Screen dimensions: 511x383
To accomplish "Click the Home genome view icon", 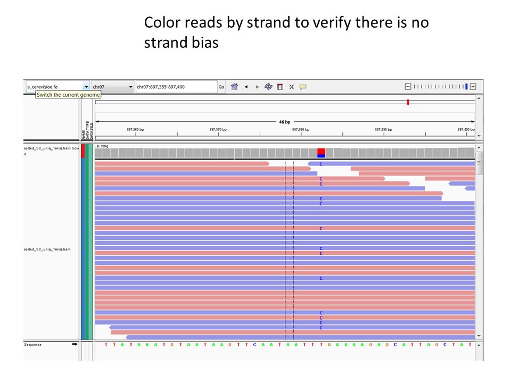I will (234, 87).
